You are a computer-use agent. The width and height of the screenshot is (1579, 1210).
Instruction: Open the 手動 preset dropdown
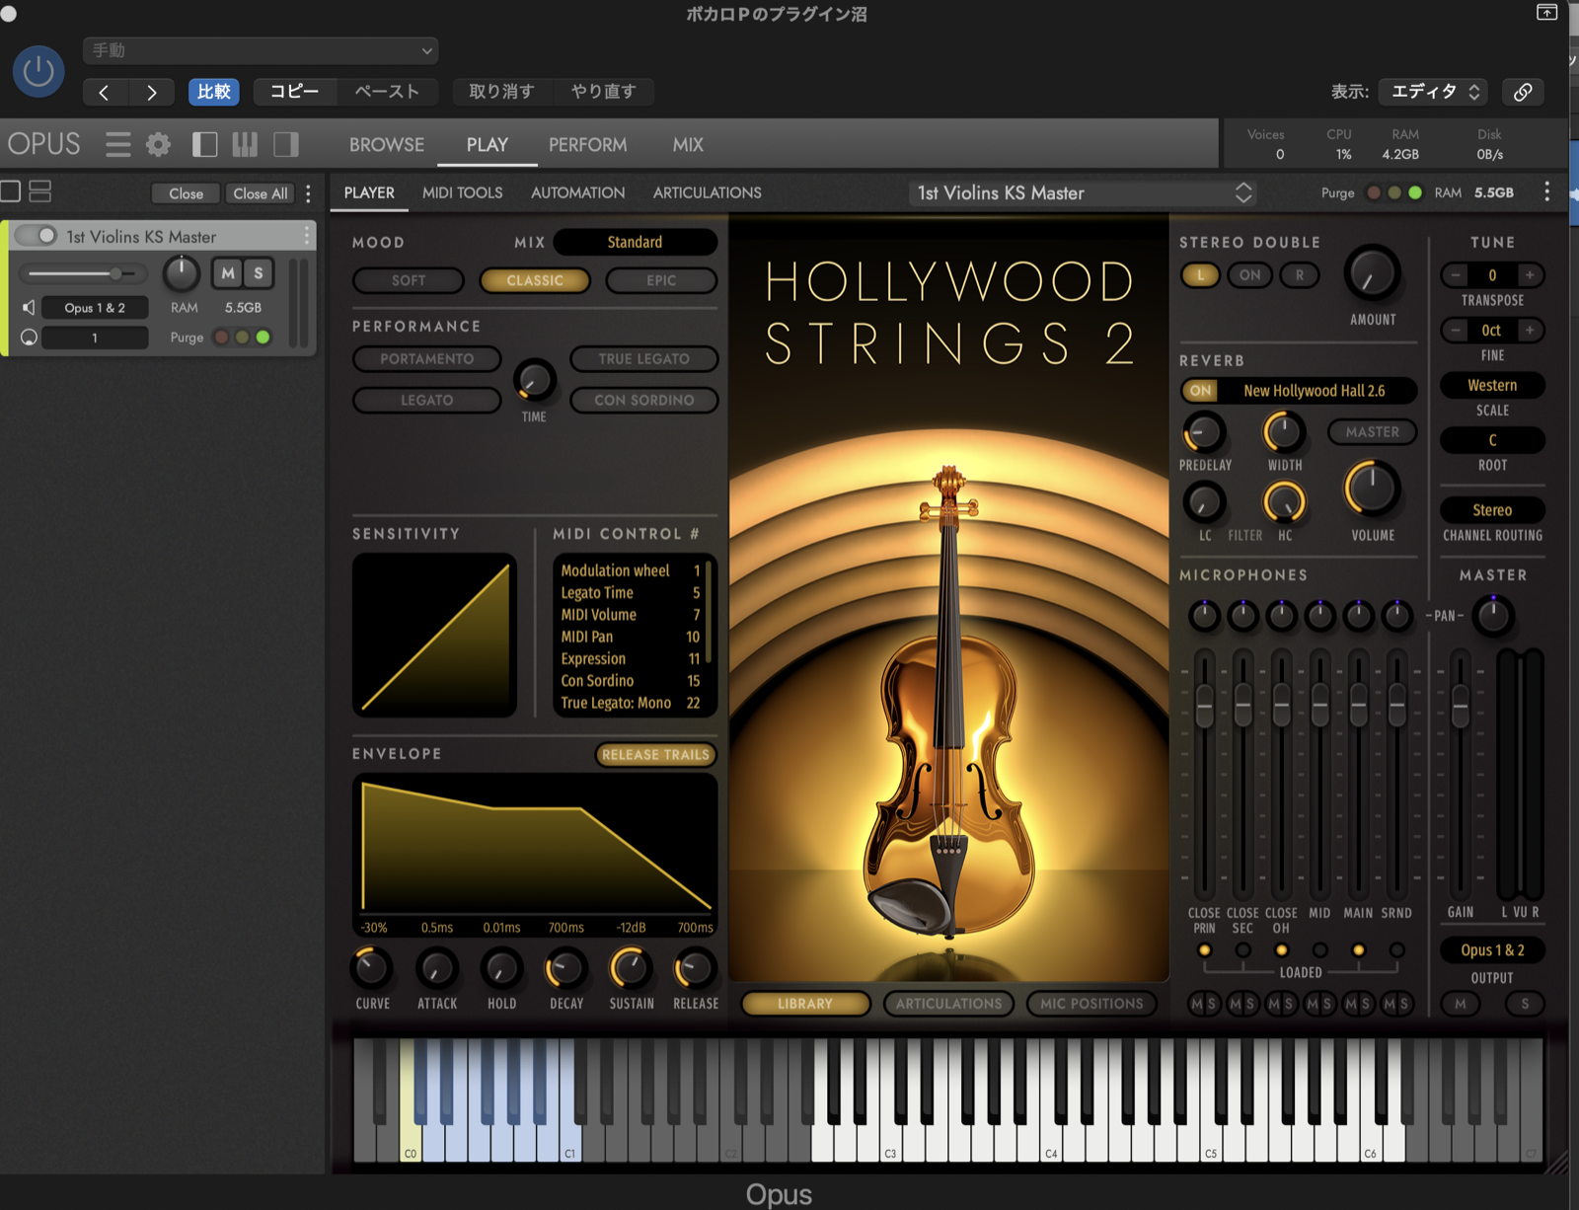point(262,50)
